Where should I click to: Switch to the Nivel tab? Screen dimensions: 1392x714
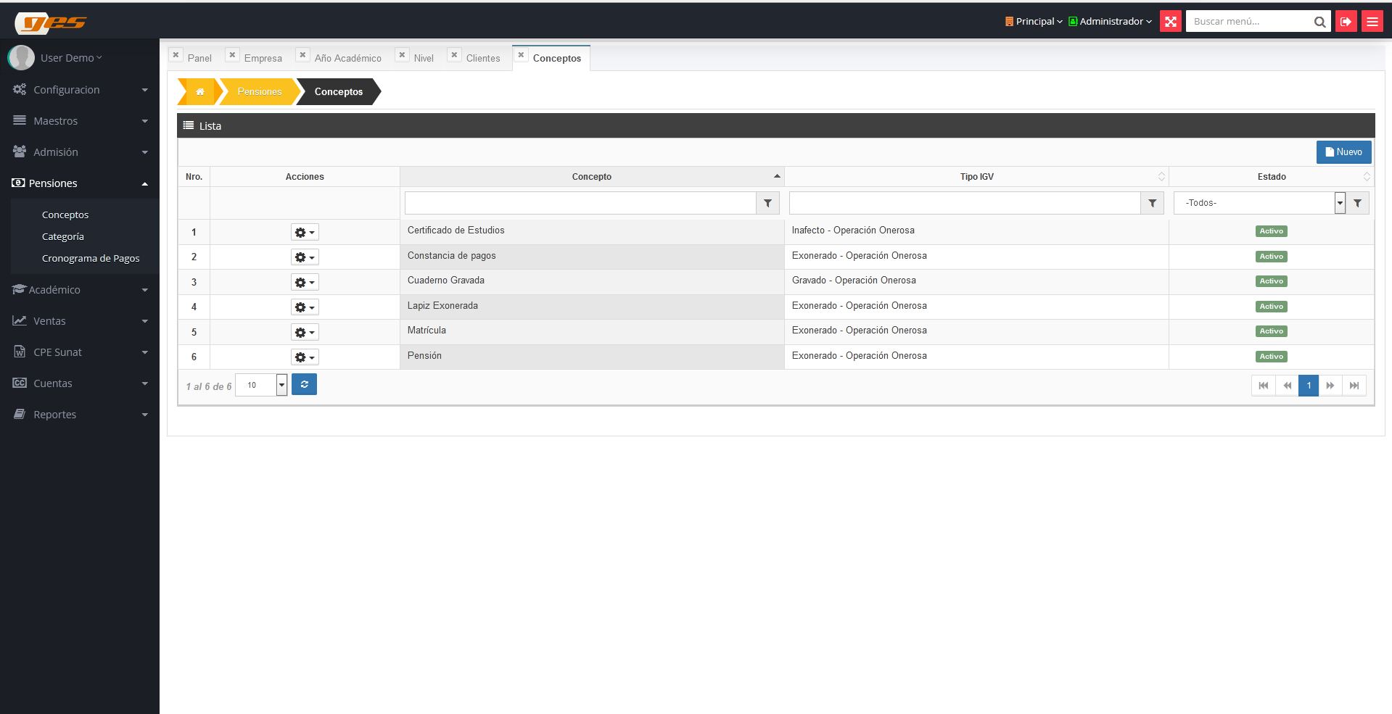tap(424, 59)
